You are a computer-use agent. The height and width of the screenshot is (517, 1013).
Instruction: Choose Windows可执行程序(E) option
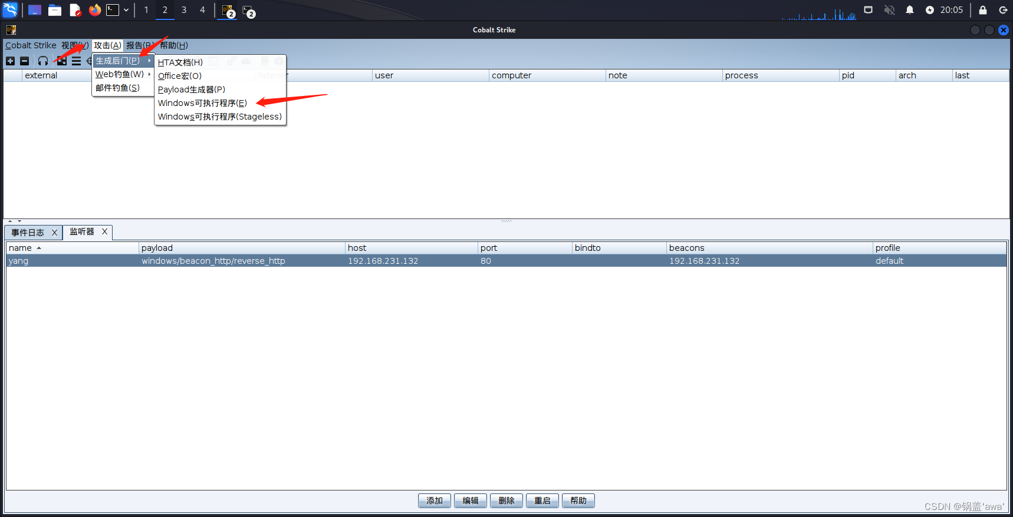pos(220,103)
